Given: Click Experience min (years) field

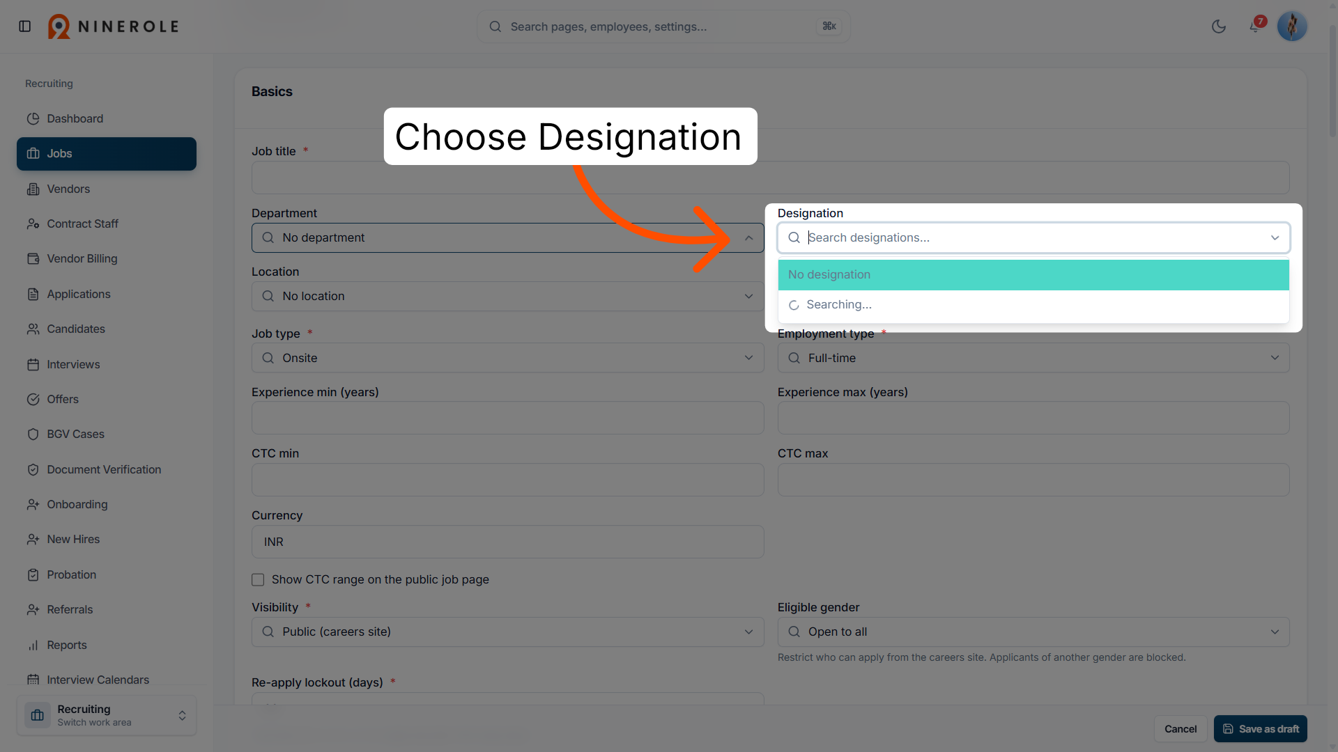Looking at the screenshot, I should pyautogui.click(x=507, y=418).
